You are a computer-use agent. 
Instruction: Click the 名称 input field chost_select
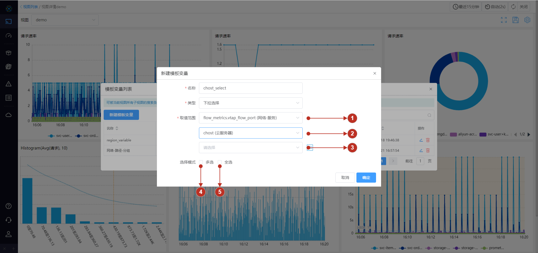pos(251,88)
